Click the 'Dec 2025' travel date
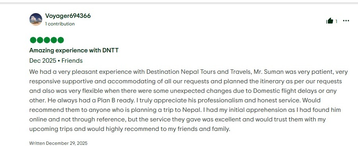The width and height of the screenshot is (358, 146). pyautogui.click(x=43, y=61)
